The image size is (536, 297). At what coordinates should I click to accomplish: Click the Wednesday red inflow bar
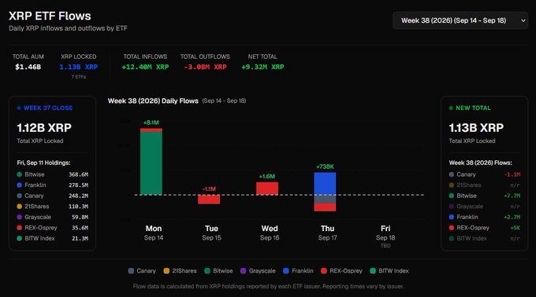point(267,189)
